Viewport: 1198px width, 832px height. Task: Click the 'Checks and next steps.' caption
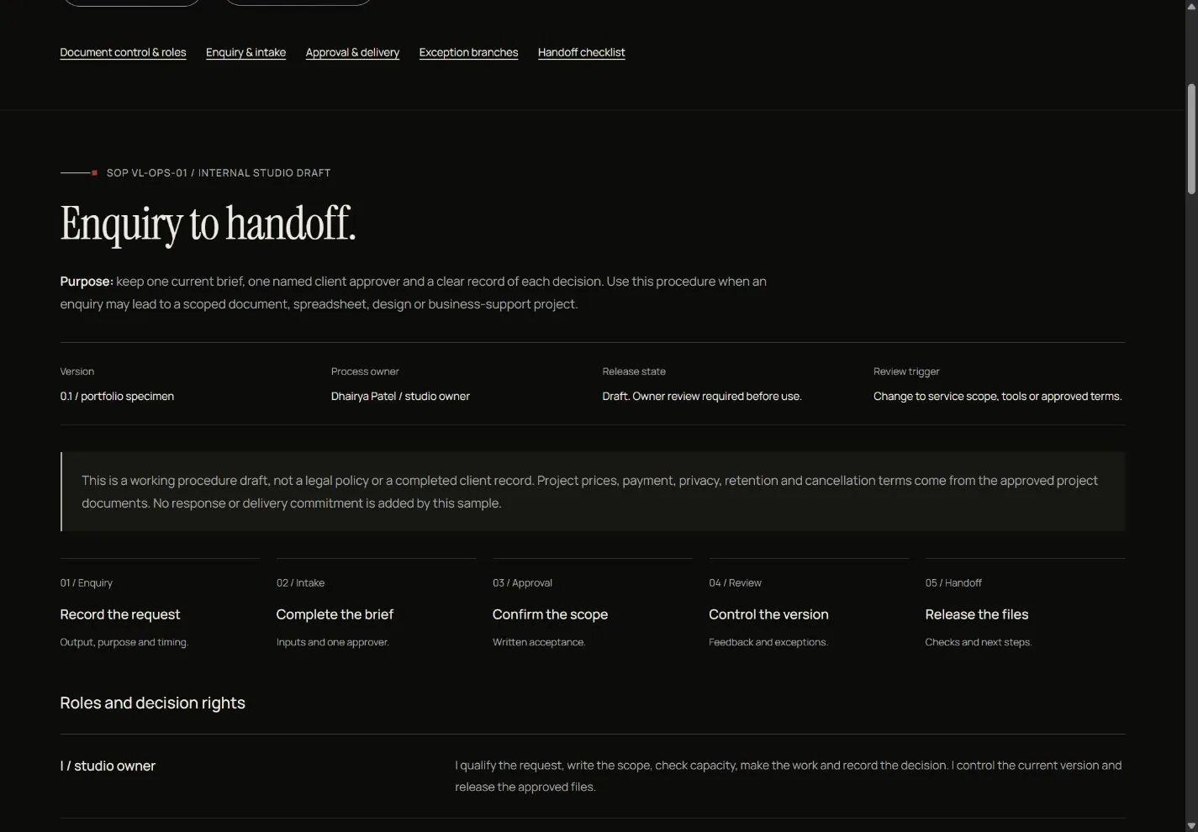(979, 642)
